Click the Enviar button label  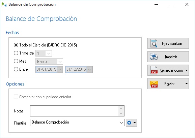click(x=169, y=84)
